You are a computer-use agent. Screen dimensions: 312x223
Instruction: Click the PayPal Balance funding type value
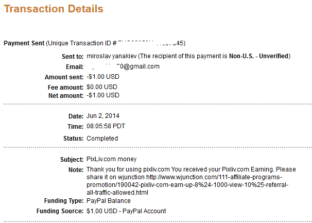point(108,201)
